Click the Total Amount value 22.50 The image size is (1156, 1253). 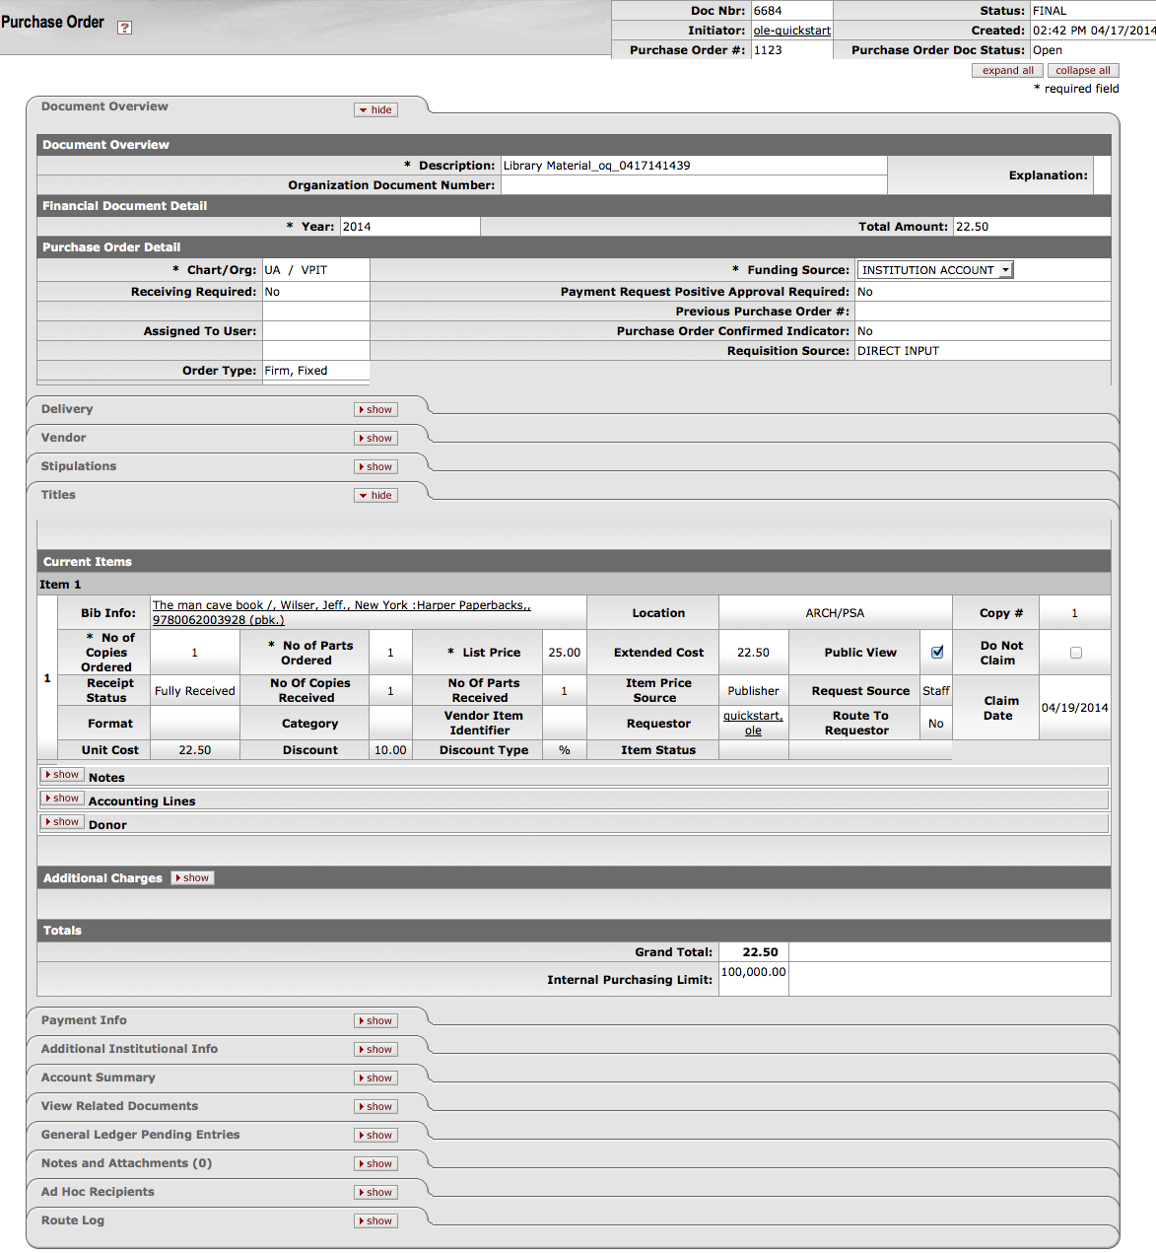pyautogui.click(x=972, y=227)
